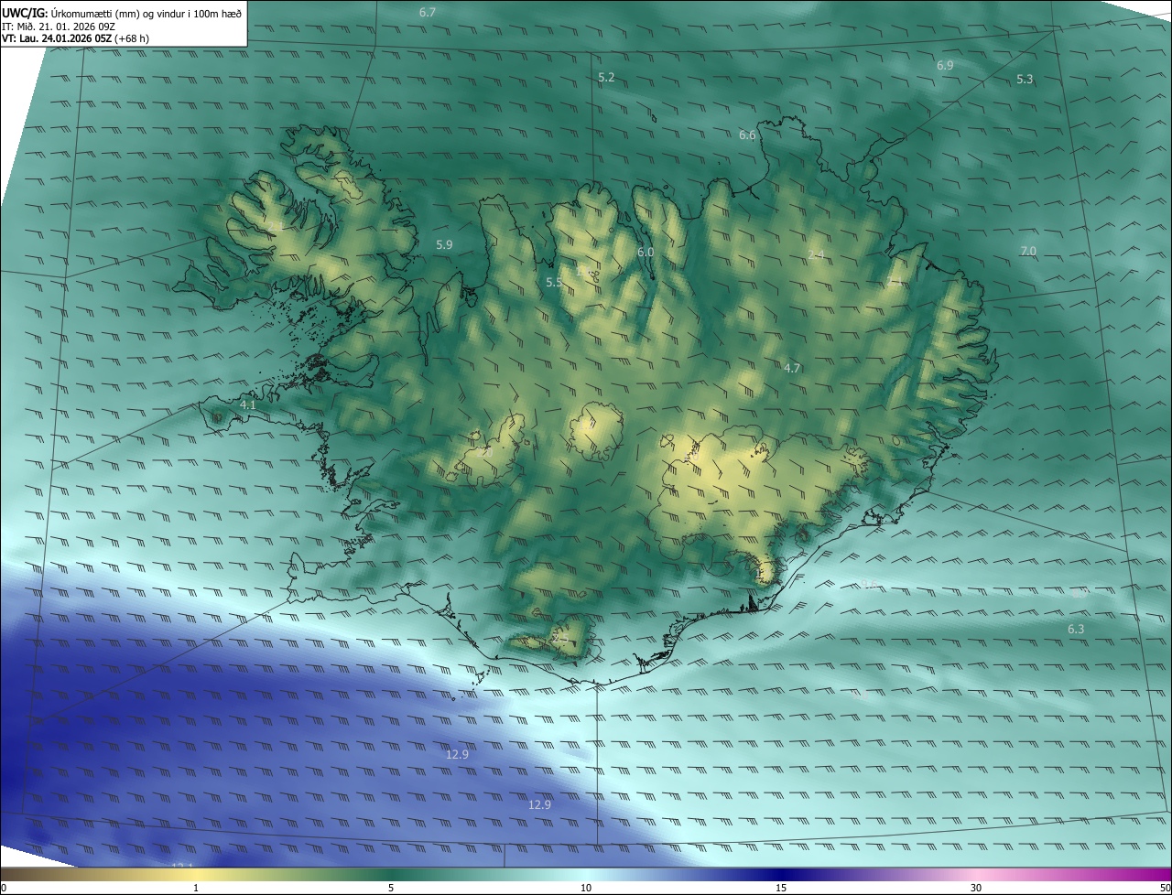Click the 5.9 value label on the map
The height and width of the screenshot is (895, 1172).
pos(445,245)
